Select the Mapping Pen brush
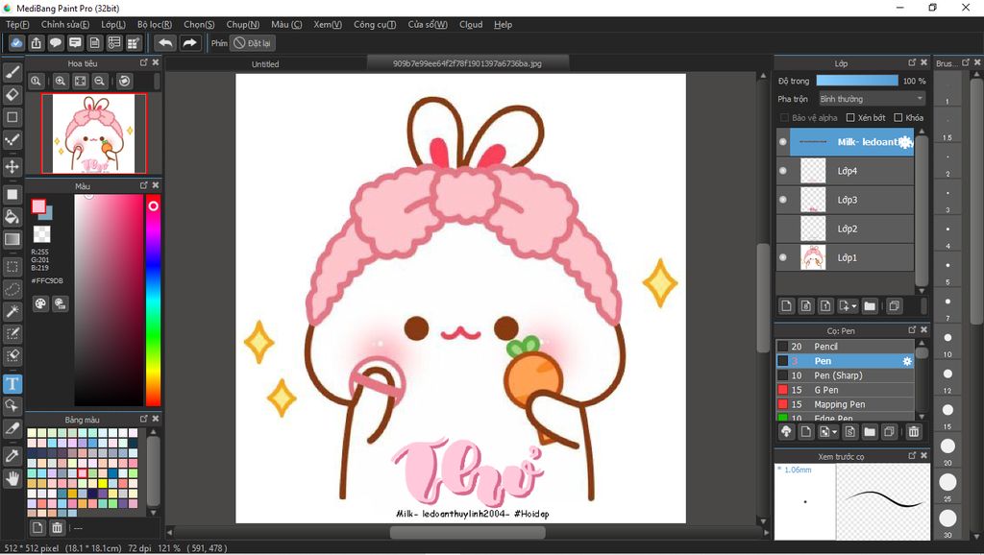 [845, 404]
